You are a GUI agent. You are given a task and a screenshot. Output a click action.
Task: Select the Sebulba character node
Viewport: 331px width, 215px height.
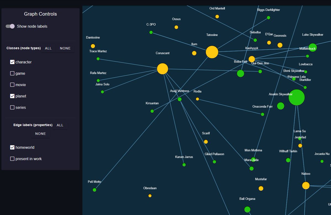click(x=255, y=40)
